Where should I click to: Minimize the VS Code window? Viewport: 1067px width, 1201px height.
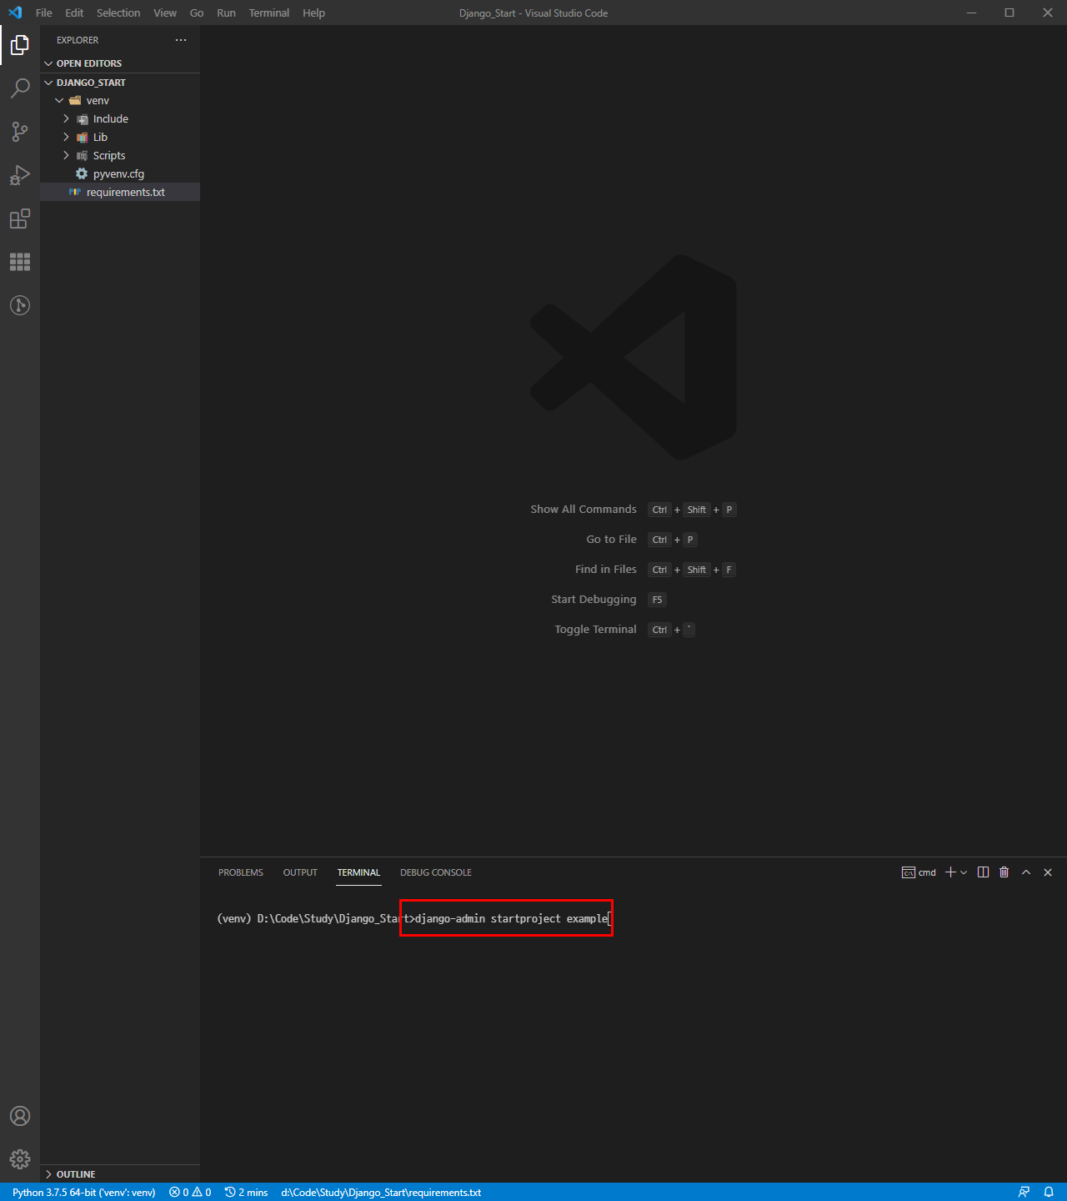(x=971, y=13)
